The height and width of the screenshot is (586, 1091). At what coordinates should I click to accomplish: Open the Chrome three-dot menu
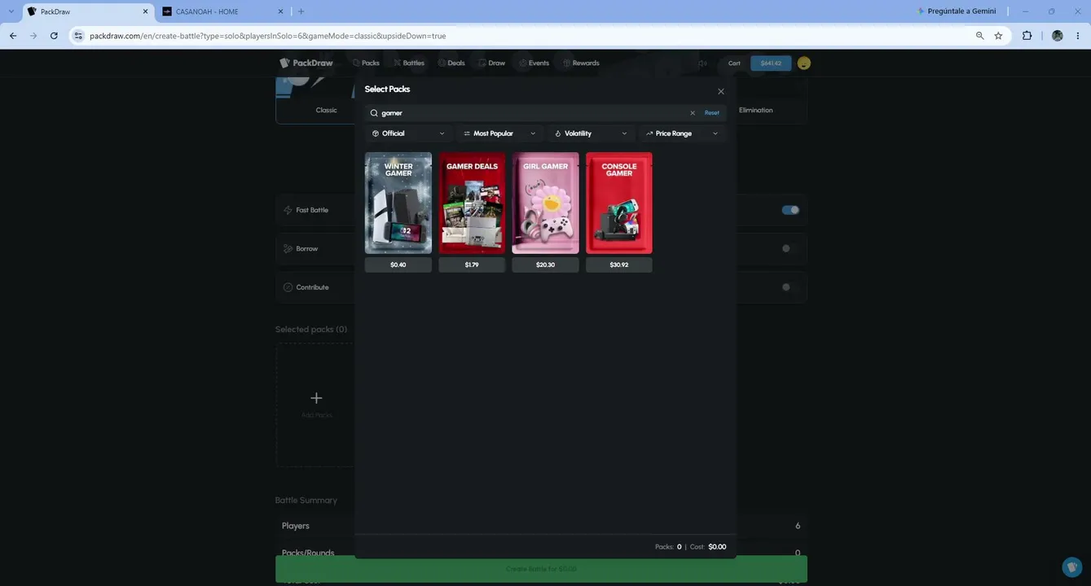[1078, 36]
